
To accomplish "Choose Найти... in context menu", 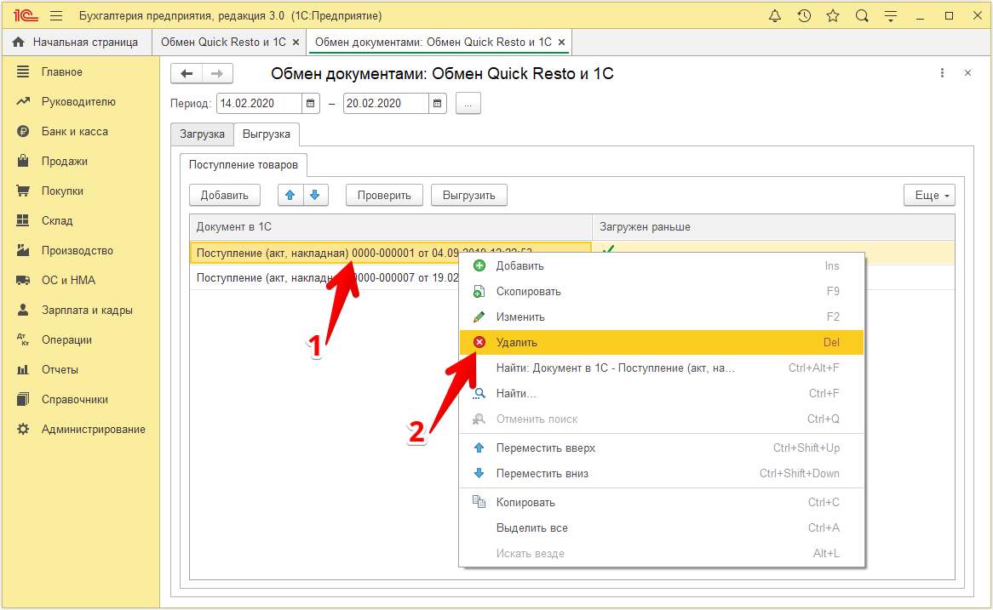I will click(x=662, y=394).
